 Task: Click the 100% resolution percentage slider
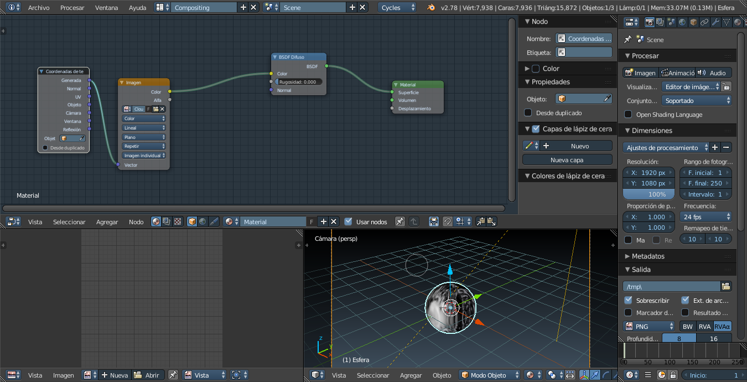(649, 194)
